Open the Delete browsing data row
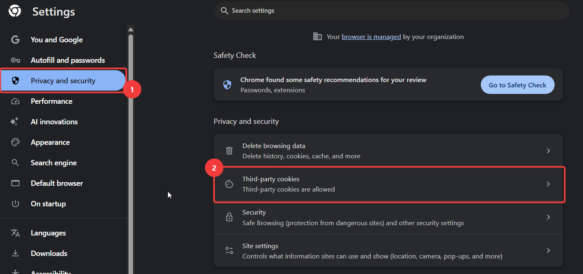Screen dimensions: 583x274 click(x=388, y=151)
